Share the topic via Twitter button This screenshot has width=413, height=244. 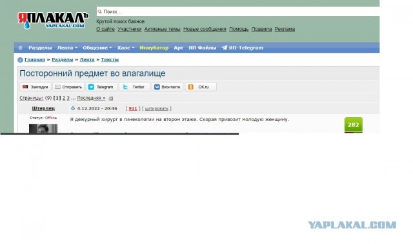[x=134, y=87]
